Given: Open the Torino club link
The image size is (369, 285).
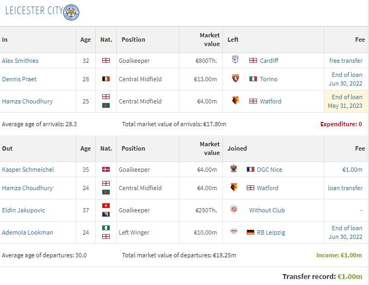Looking at the screenshot, I should (x=268, y=79).
